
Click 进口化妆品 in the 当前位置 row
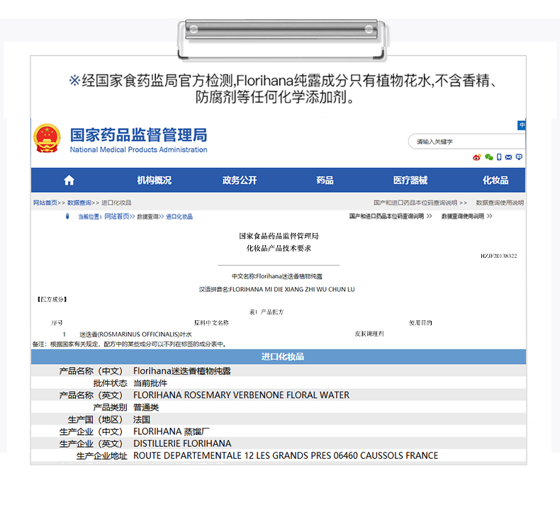coord(179,217)
